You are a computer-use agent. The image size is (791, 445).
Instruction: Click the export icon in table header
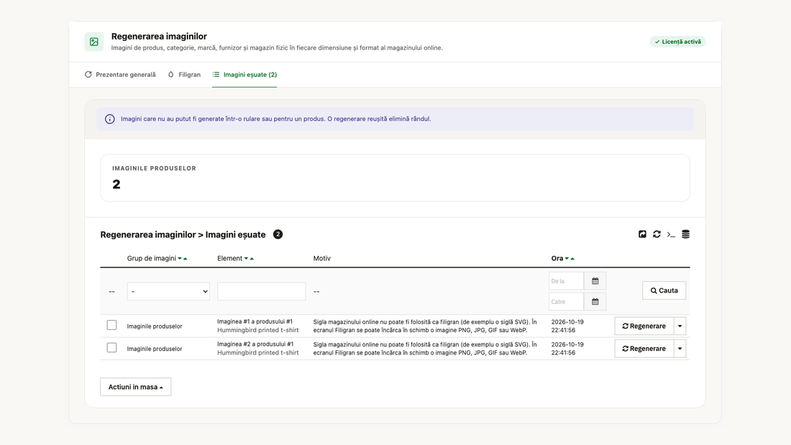click(x=642, y=234)
